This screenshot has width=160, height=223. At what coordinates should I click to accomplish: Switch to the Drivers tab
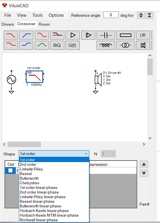coord(8,24)
